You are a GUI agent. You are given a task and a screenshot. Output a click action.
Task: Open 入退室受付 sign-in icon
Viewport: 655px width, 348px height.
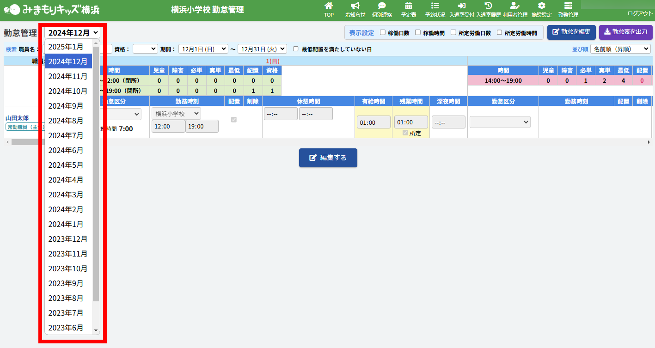pos(462,6)
